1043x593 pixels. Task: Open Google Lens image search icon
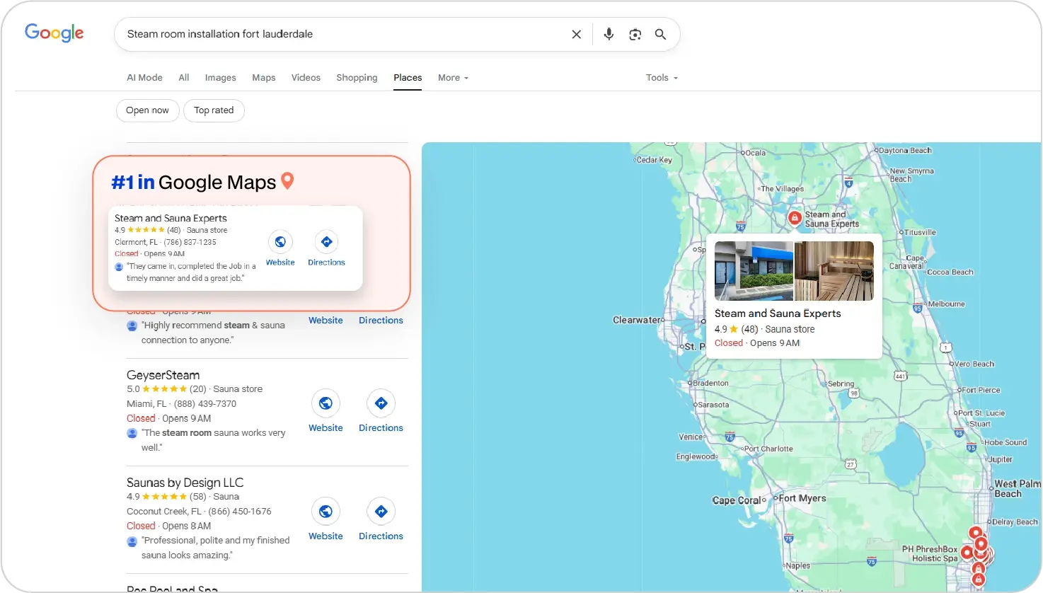pyautogui.click(x=635, y=34)
